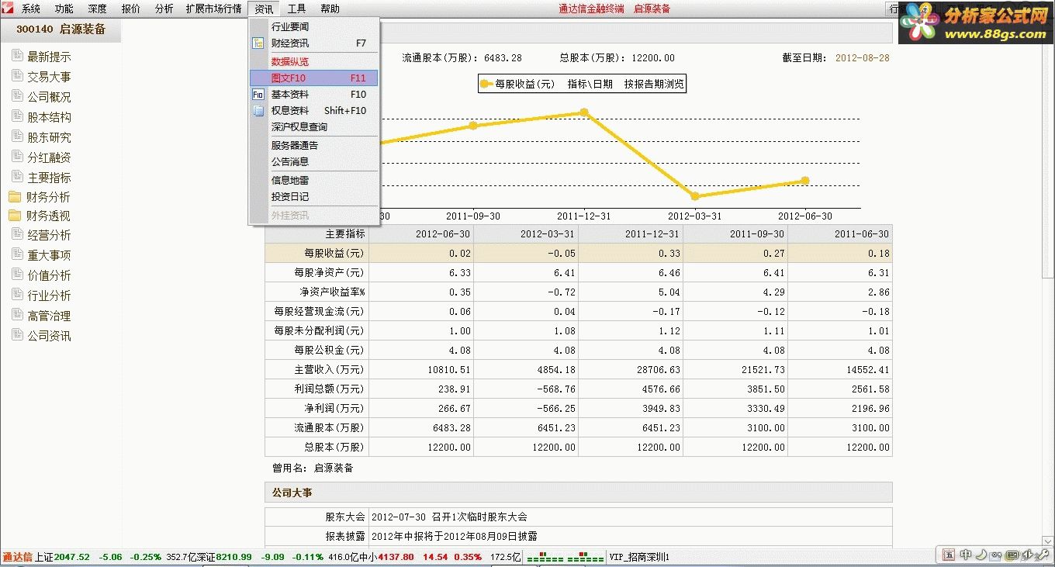Click the 指标\日期 chart option
This screenshot has height=567, width=1055.
[590, 84]
